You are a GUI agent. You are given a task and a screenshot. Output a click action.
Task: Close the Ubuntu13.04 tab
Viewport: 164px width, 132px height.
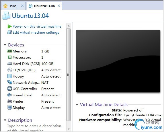click(59, 6)
